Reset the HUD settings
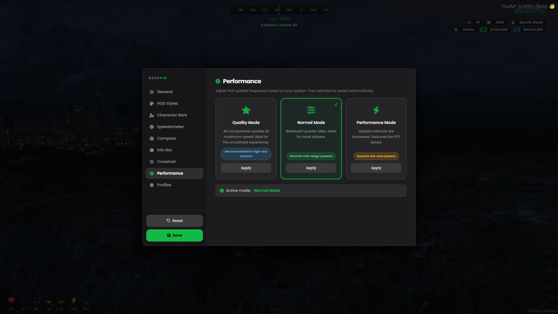This screenshot has height=314, width=558. point(174,221)
